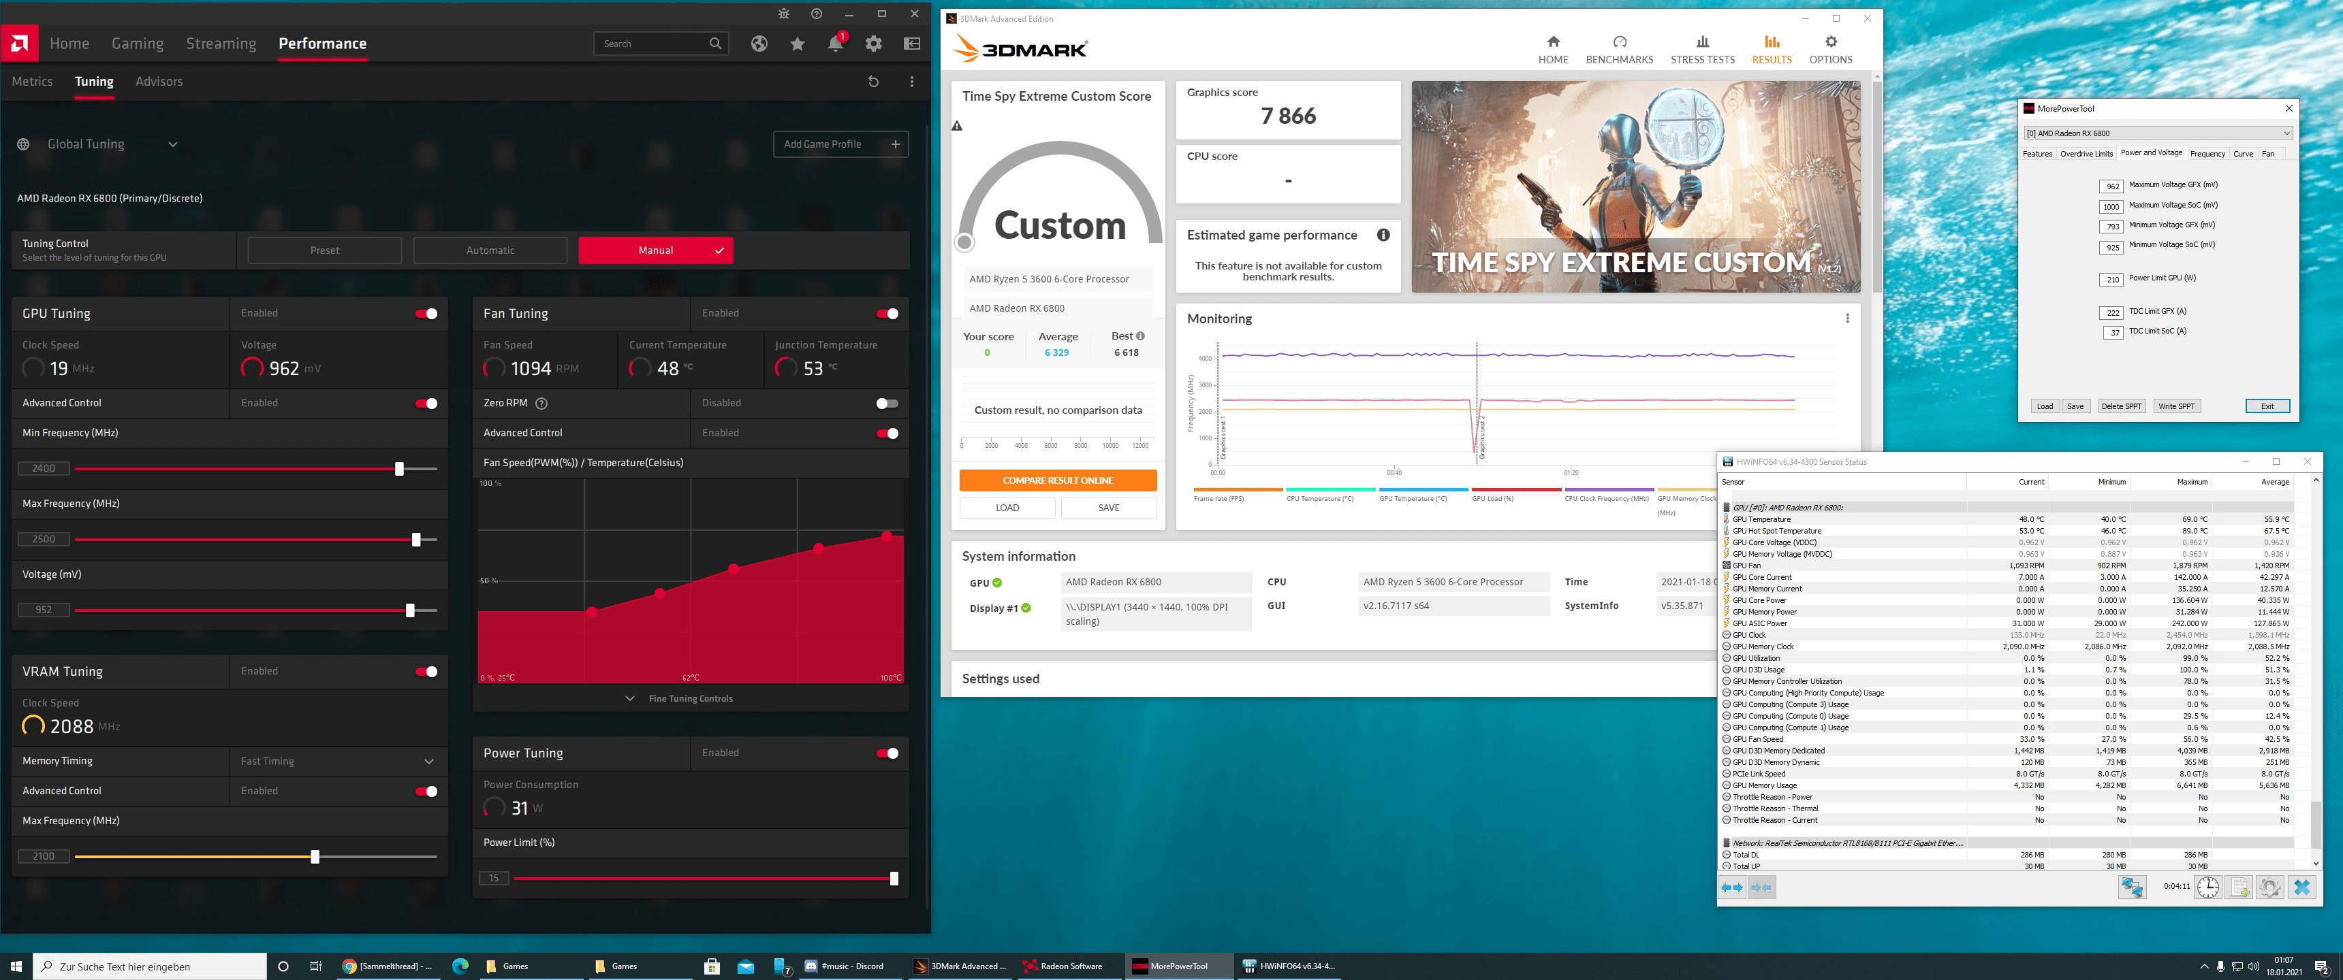
Task: Click the SAVE button in 3DMark
Action: tap(1109, 508)
